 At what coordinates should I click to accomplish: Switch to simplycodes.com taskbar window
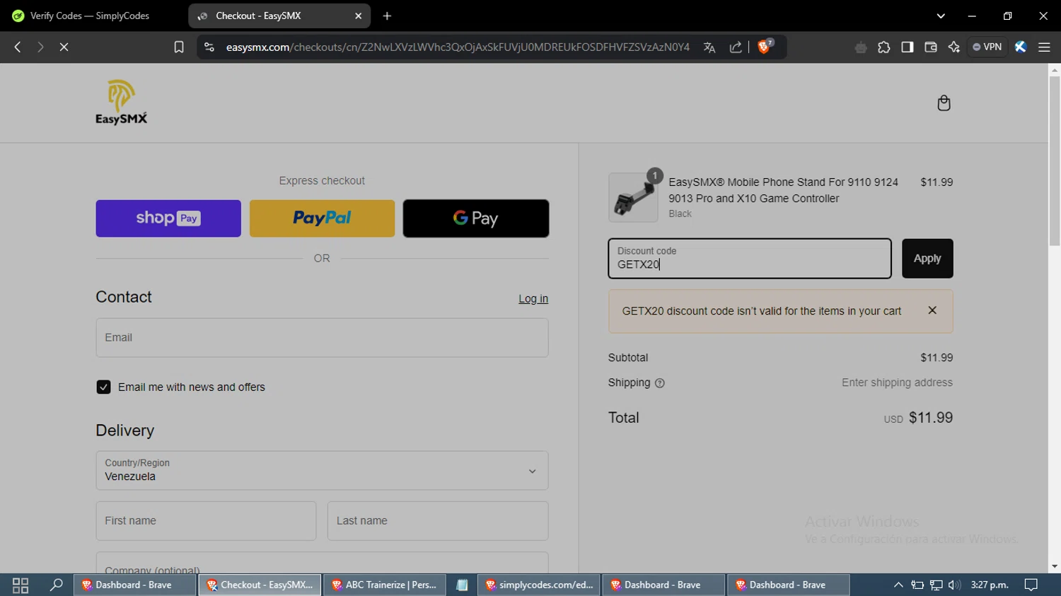539,585
